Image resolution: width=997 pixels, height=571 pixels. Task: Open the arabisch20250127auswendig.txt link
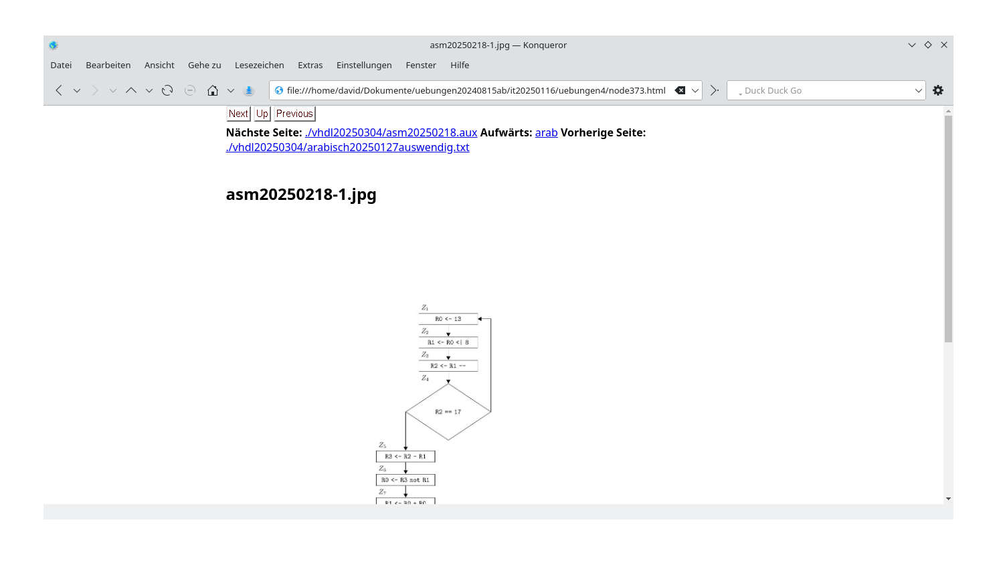(x=348, y=147)
